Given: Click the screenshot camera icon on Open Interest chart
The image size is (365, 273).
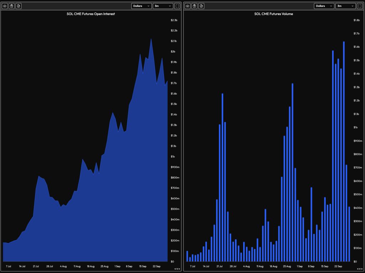Looking at the screenshot, I should [x=5, y=6].
